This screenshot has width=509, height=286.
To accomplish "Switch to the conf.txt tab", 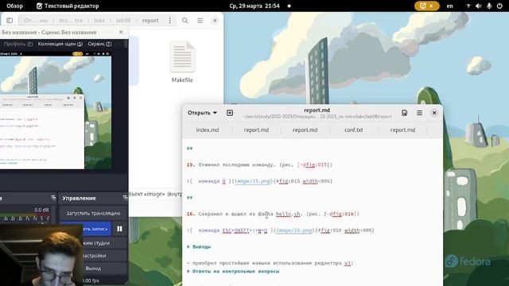I will (x=353, y=129).
